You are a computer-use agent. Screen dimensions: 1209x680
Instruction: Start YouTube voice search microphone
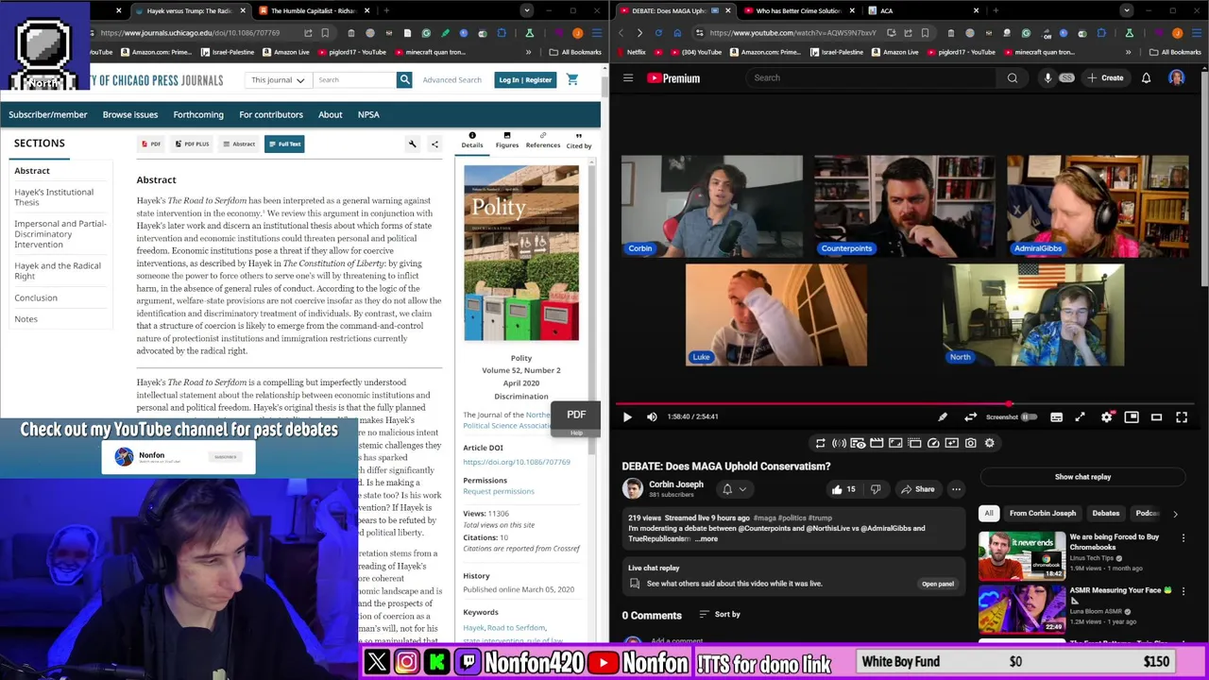tap(1047, 78)
